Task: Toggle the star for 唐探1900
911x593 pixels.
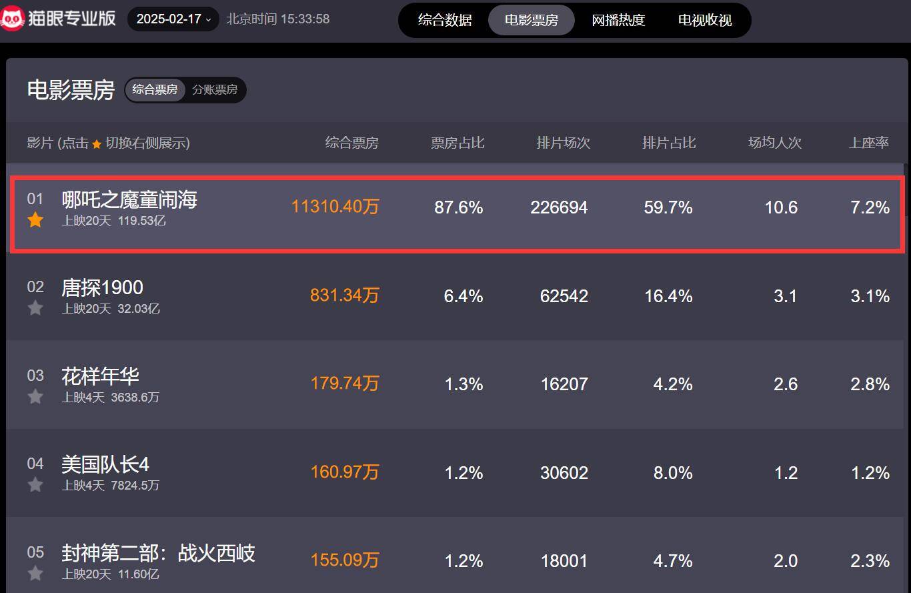Action: (35, 308)
